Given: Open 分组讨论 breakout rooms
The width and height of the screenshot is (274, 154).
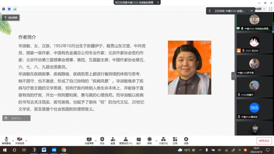Looking at the screenshot, I should tap(163, 141).
